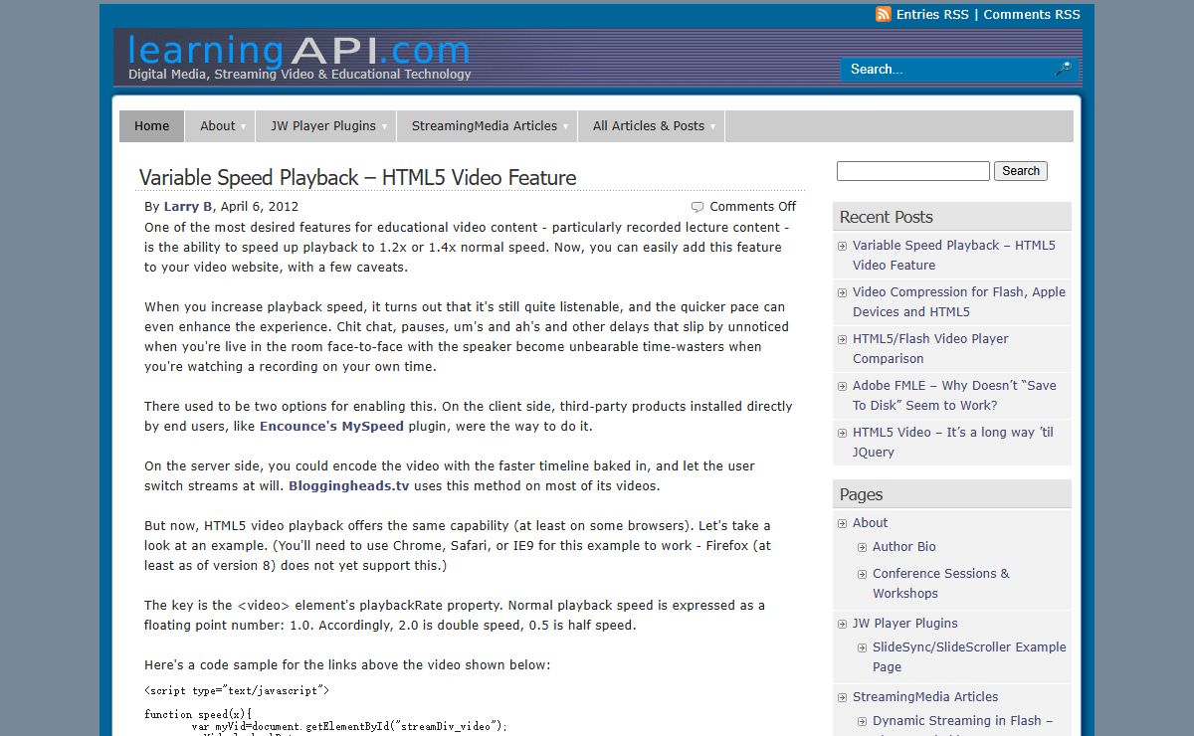Open SlideSync/SlideScroller Example Page link
1194x736 pixels.
(x=969, y=656)
